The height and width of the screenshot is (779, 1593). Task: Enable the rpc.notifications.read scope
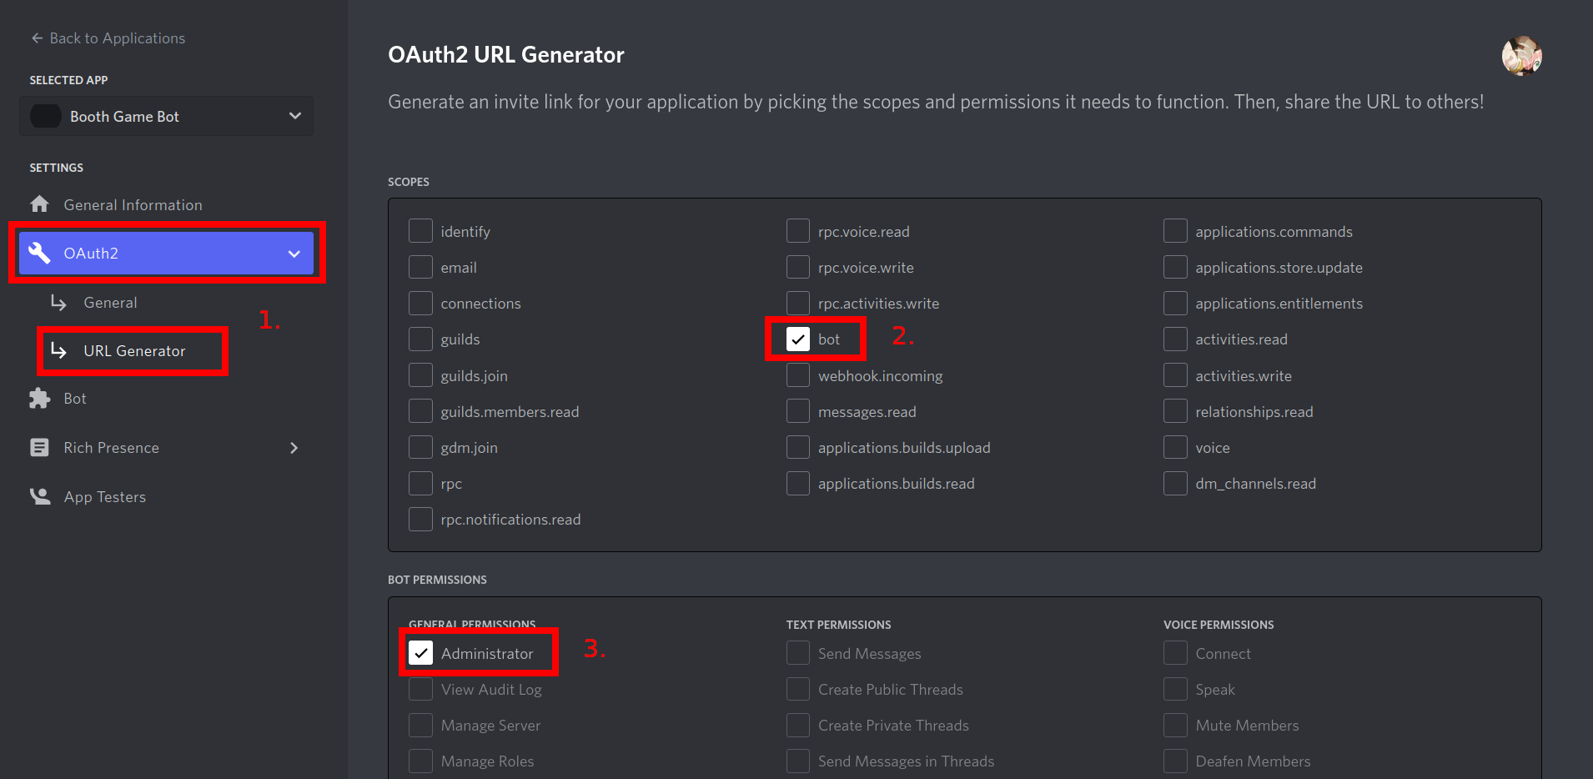(x=420, y=519)
